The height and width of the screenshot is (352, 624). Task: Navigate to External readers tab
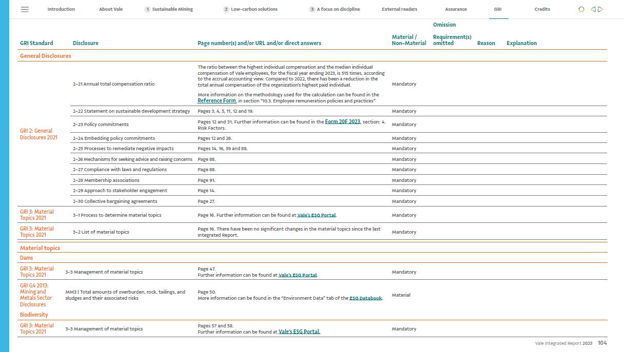click(399, 9)
